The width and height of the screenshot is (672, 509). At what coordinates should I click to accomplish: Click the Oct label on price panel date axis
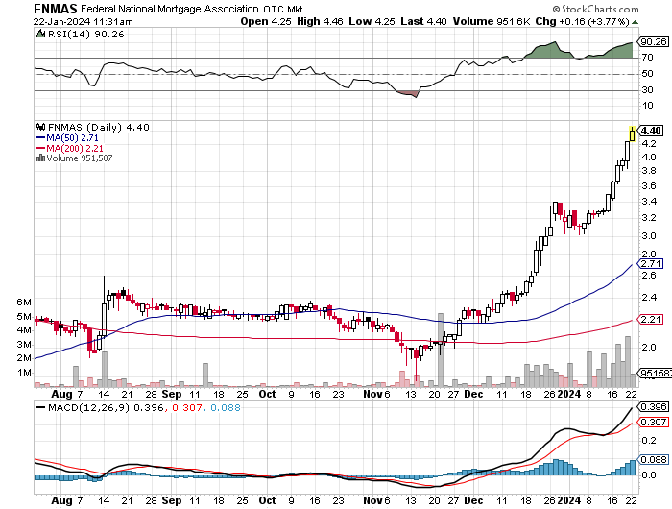coord(267,394)
